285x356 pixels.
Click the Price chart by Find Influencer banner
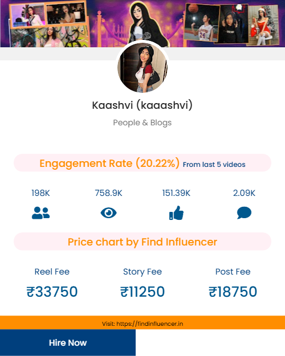142,242
